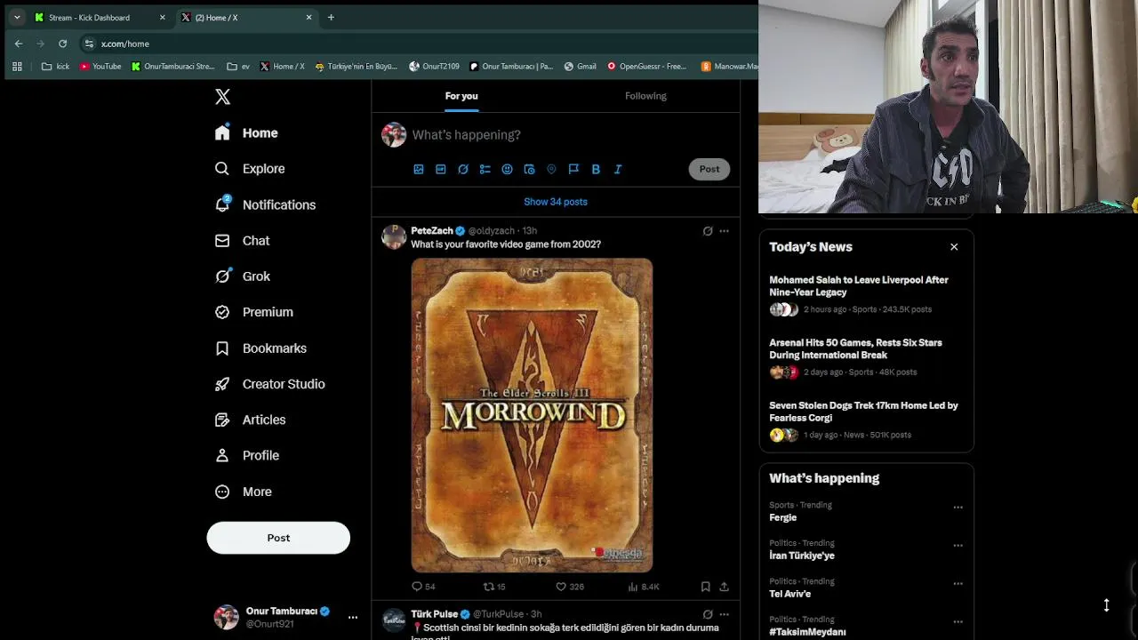1138x640 pixels.
Task: Click the composer Post button
Action: (709, 169)
